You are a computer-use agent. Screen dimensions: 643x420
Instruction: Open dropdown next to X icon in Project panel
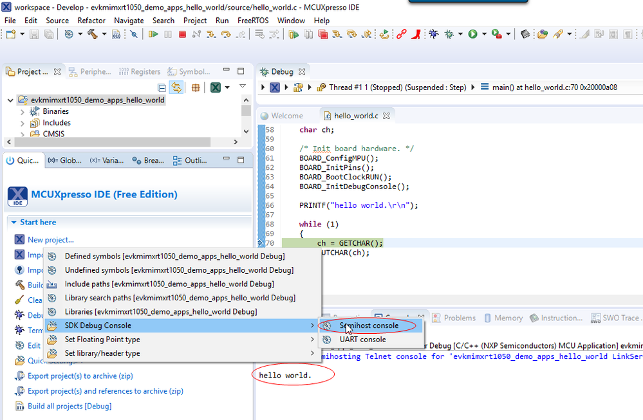[227, 87]
